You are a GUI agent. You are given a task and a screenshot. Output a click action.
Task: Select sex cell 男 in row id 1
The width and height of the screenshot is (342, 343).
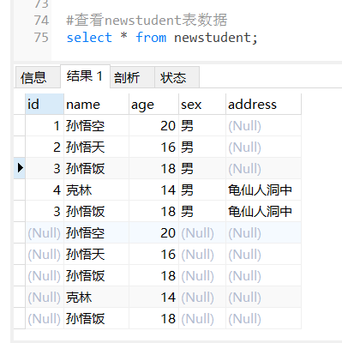tap(202, 126)
